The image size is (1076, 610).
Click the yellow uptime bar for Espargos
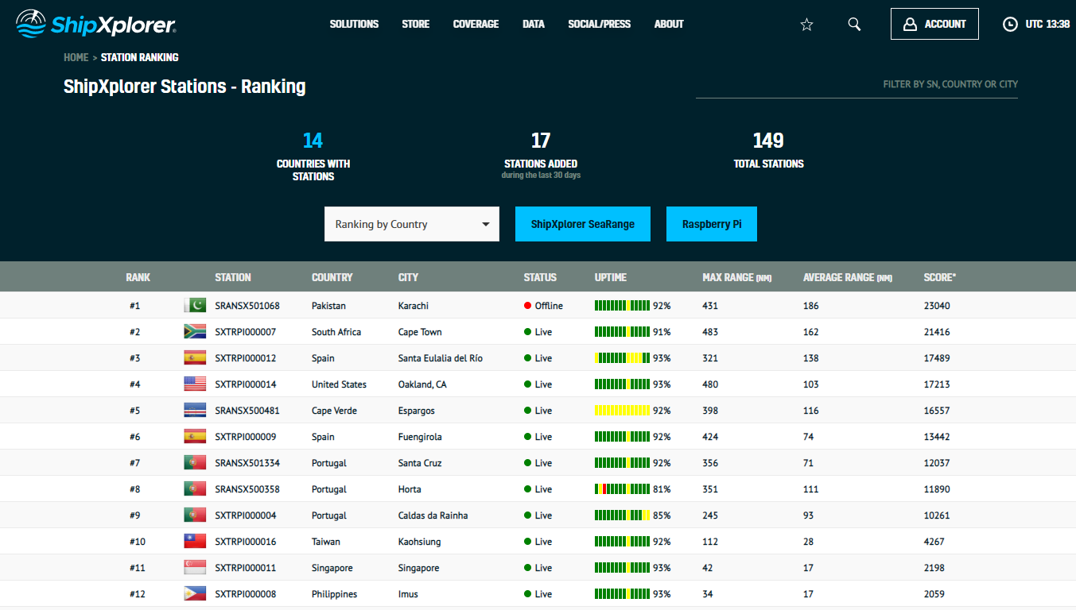point(623,411)
